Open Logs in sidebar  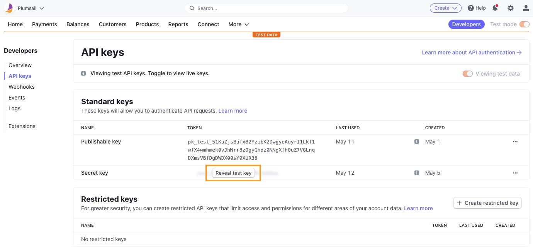click(x=14, y=108)
